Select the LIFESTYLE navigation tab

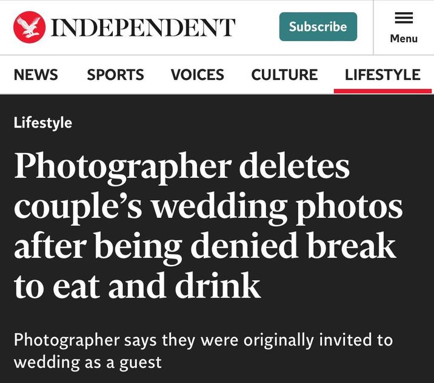point(382,75)
